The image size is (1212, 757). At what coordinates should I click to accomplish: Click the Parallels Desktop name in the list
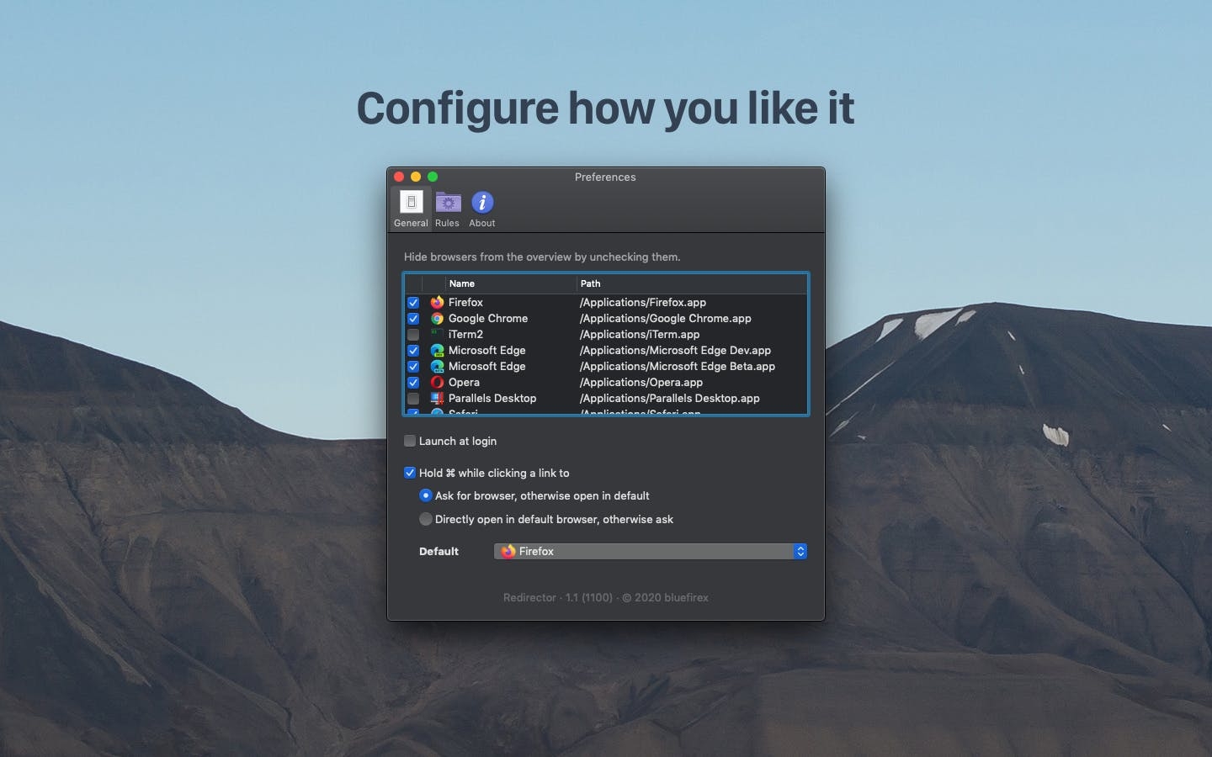point(492,398)
